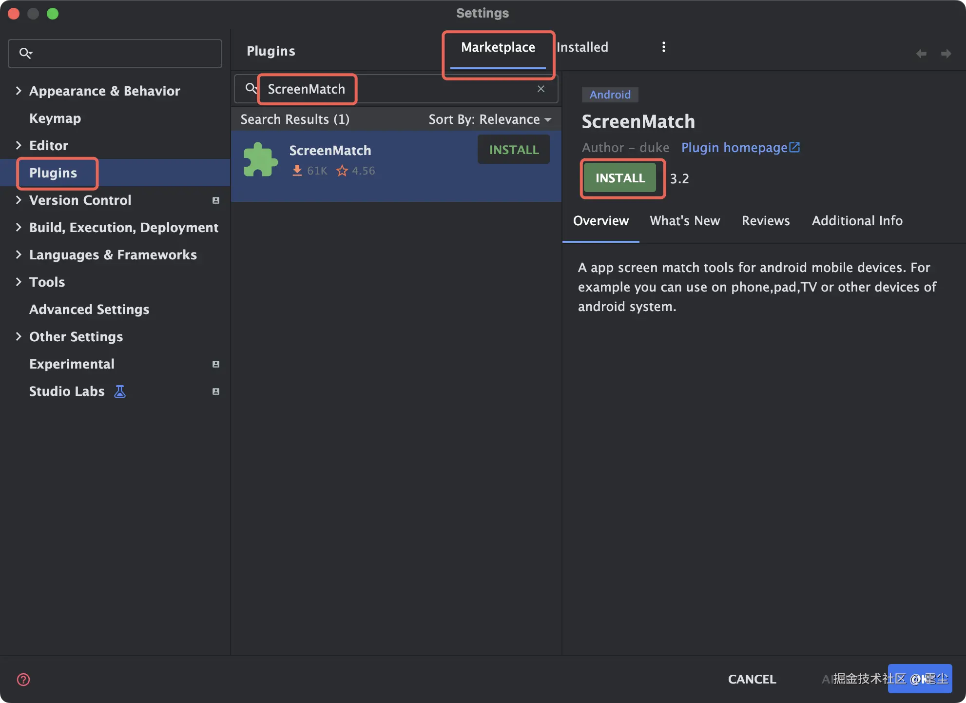Click the green INSTALL button in details
This screenshot has width=966, height=703.
coord(620,178)
